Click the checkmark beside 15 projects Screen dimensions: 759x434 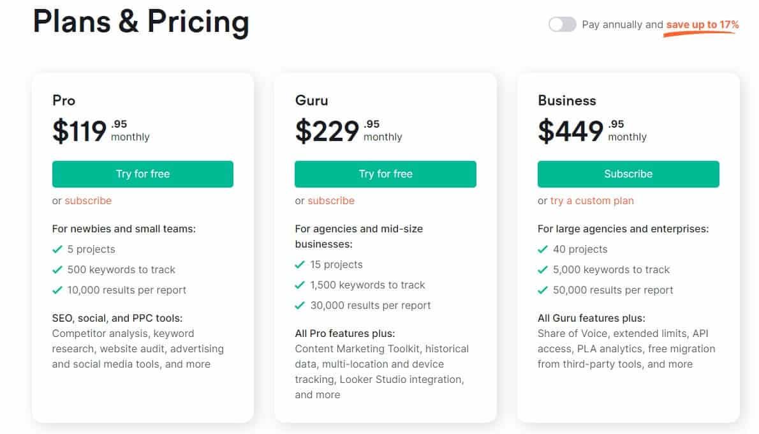(x=300, y=264)
